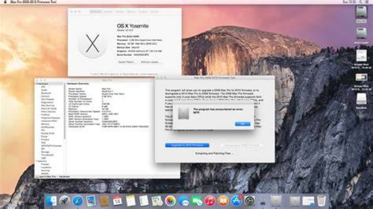Select SATA/SATA Express in System Information sidebar
The height and width of the screenshot is (209, 373).
pyautogui.click(x=51, y=145)
